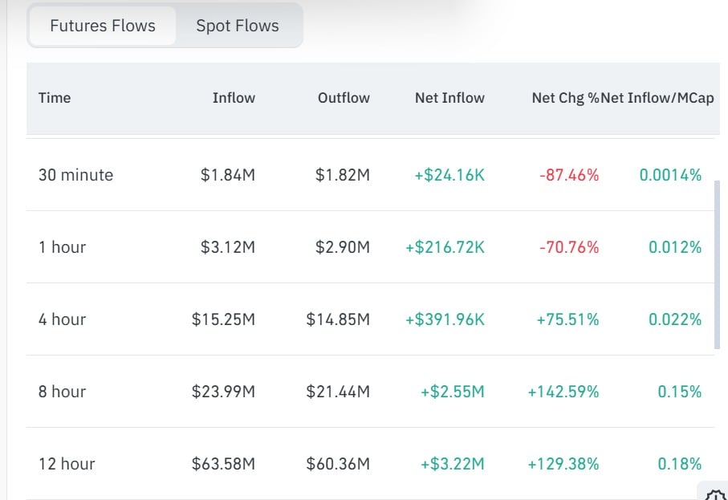This screenshot has width=728, height=500.
Task: Click the +$3.22M net inflow value
Action: [452, 464]
